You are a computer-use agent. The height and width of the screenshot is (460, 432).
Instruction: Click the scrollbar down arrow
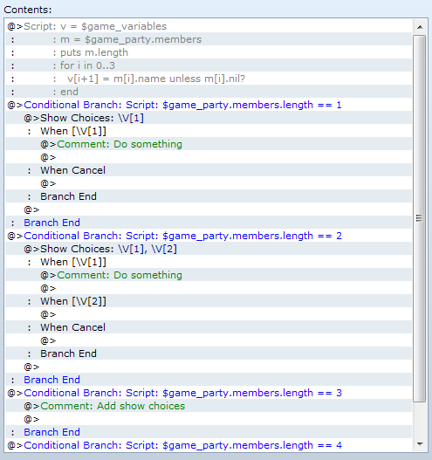tap(420, 444)
